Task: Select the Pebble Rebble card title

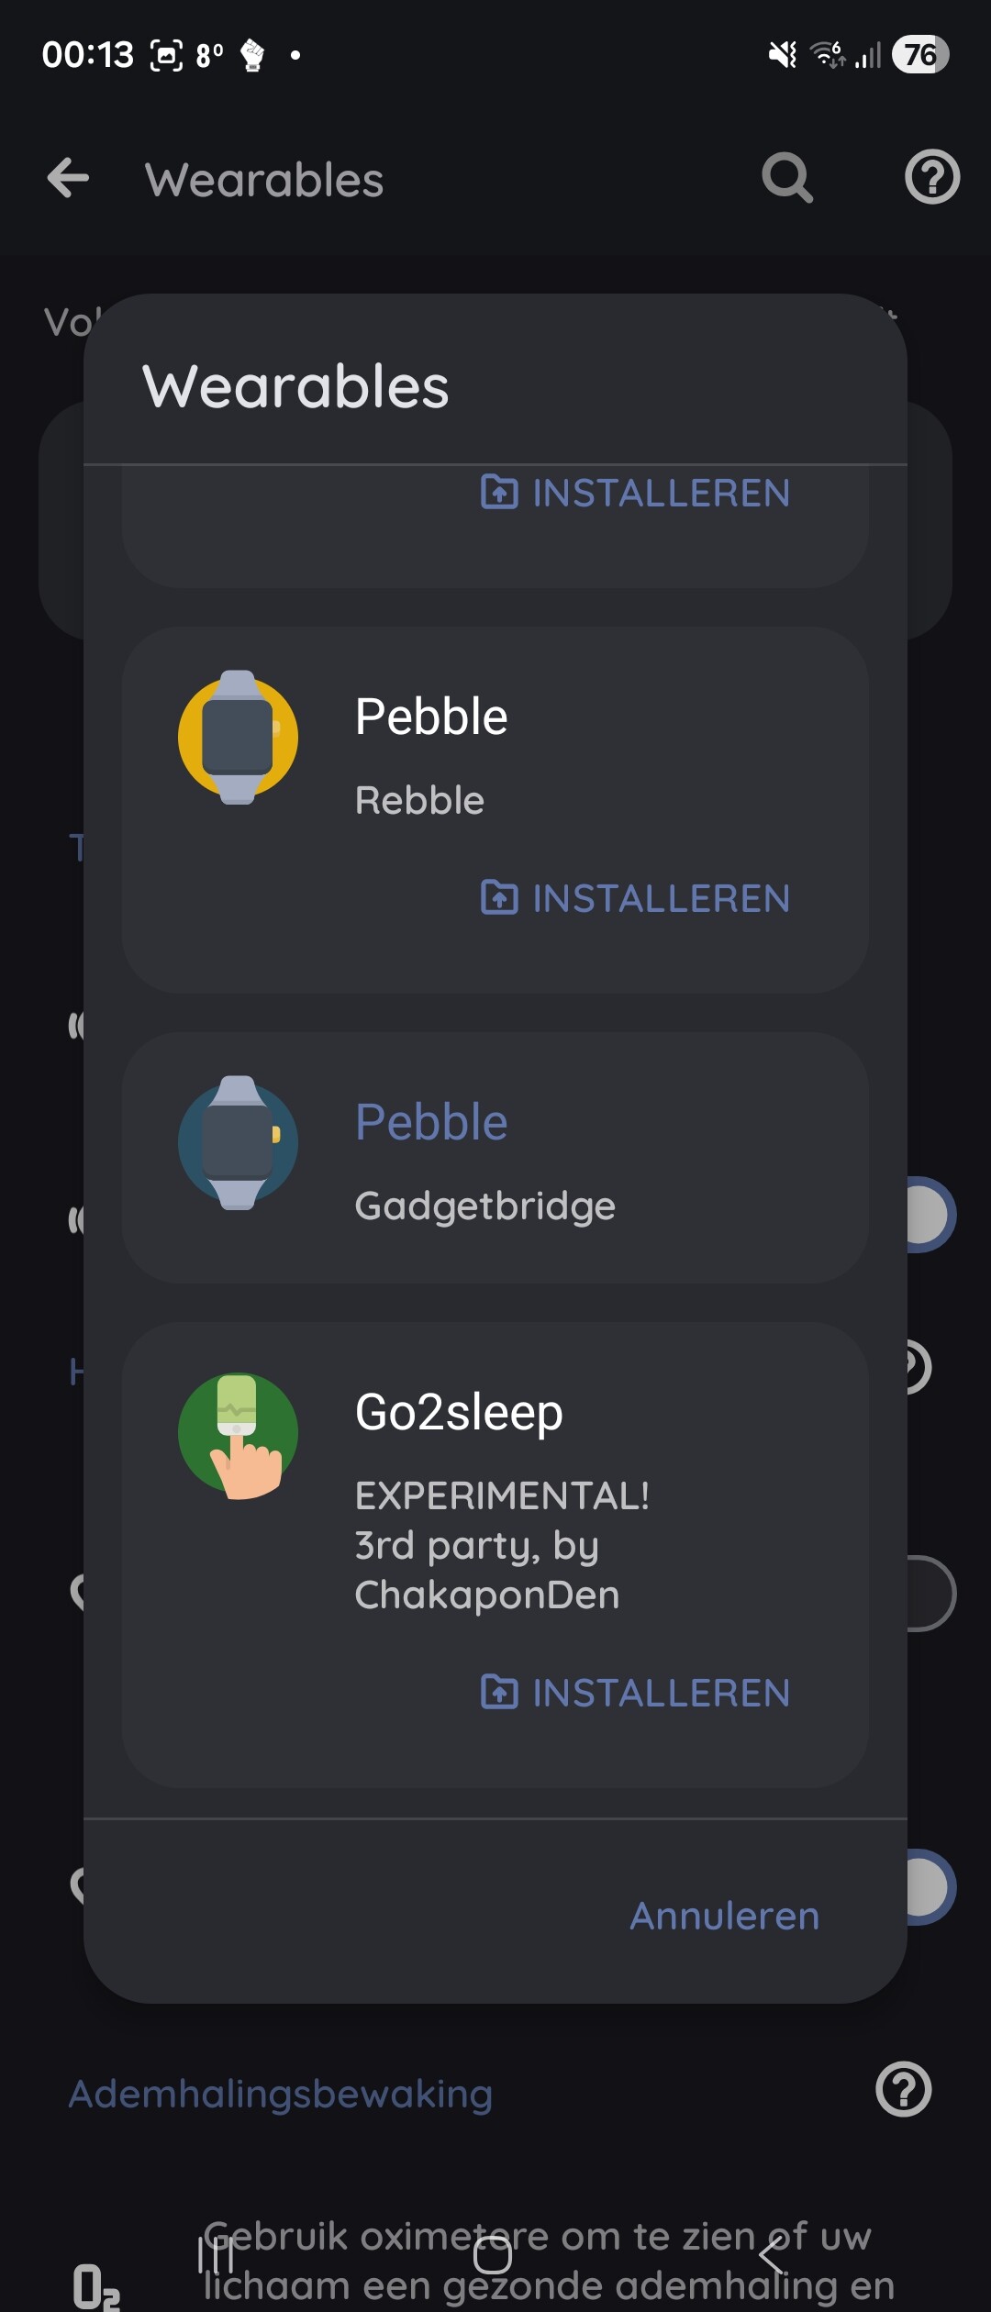Action: pos(431,717)
